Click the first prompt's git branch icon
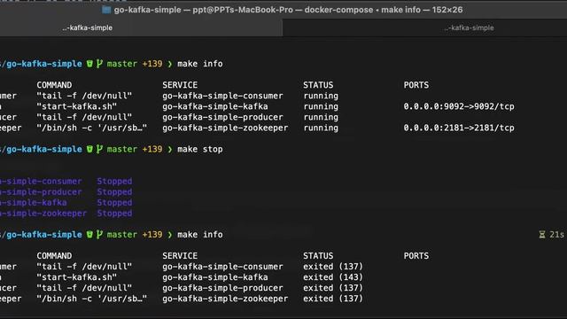The width and height of the screenshot is (567, 319). pyautogui.click(x=99, y=64)
